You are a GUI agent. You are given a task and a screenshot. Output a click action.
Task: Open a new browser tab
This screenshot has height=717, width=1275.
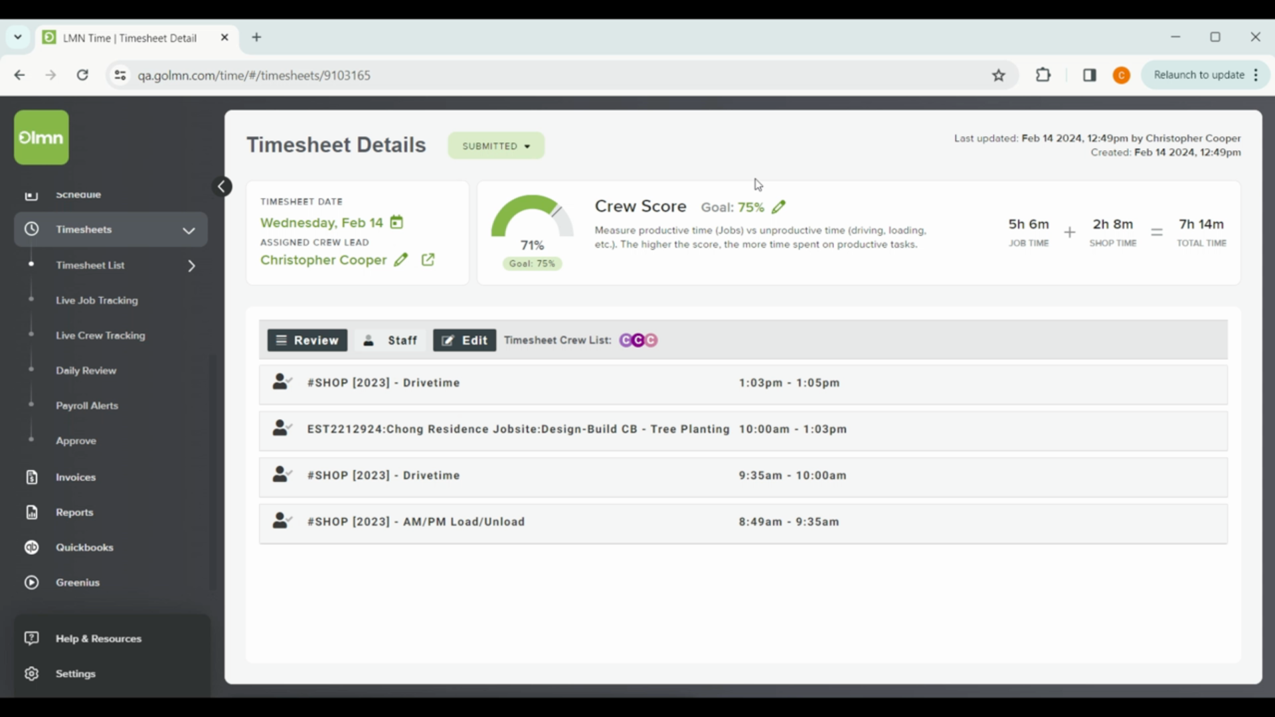256,37
